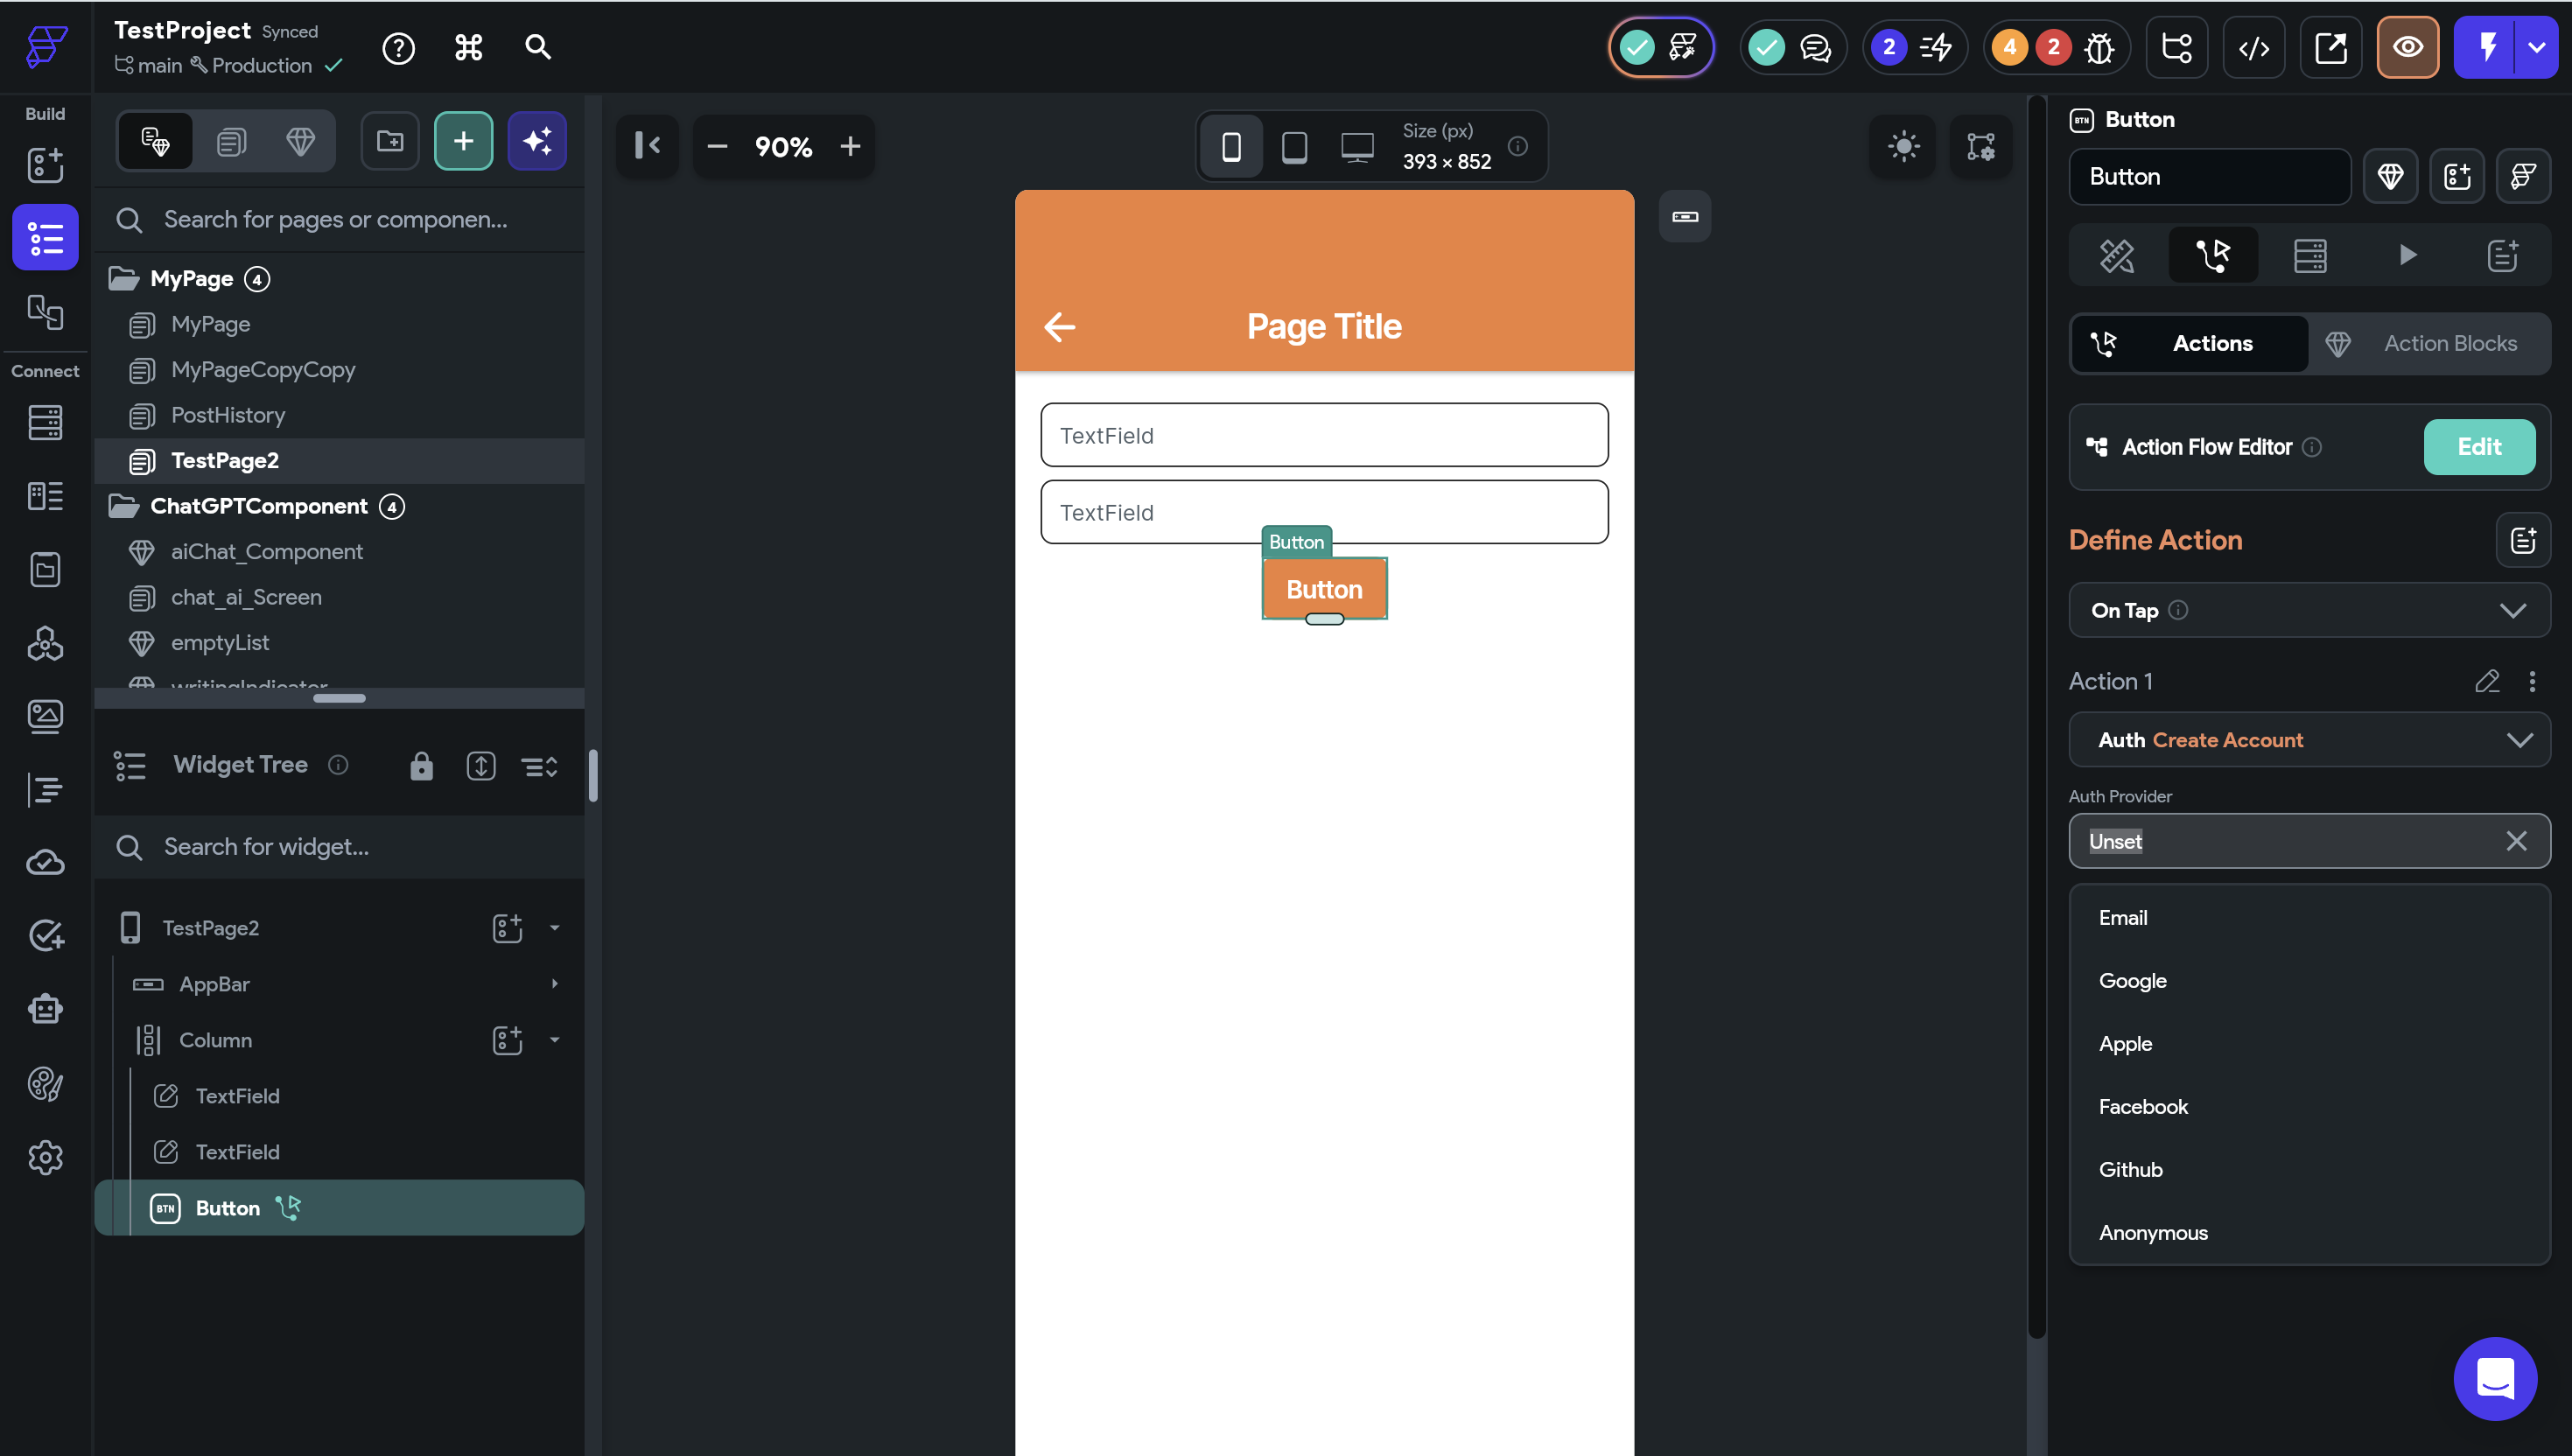2572x1456 pixels.
Task: Toggle canvas light/dark mode sun icon
Action: 1903,146
